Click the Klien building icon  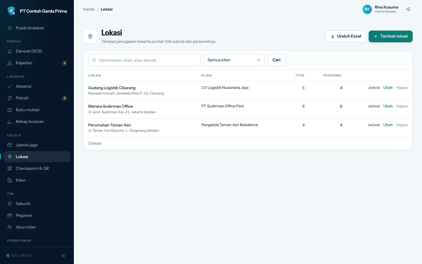pos(10,180)
